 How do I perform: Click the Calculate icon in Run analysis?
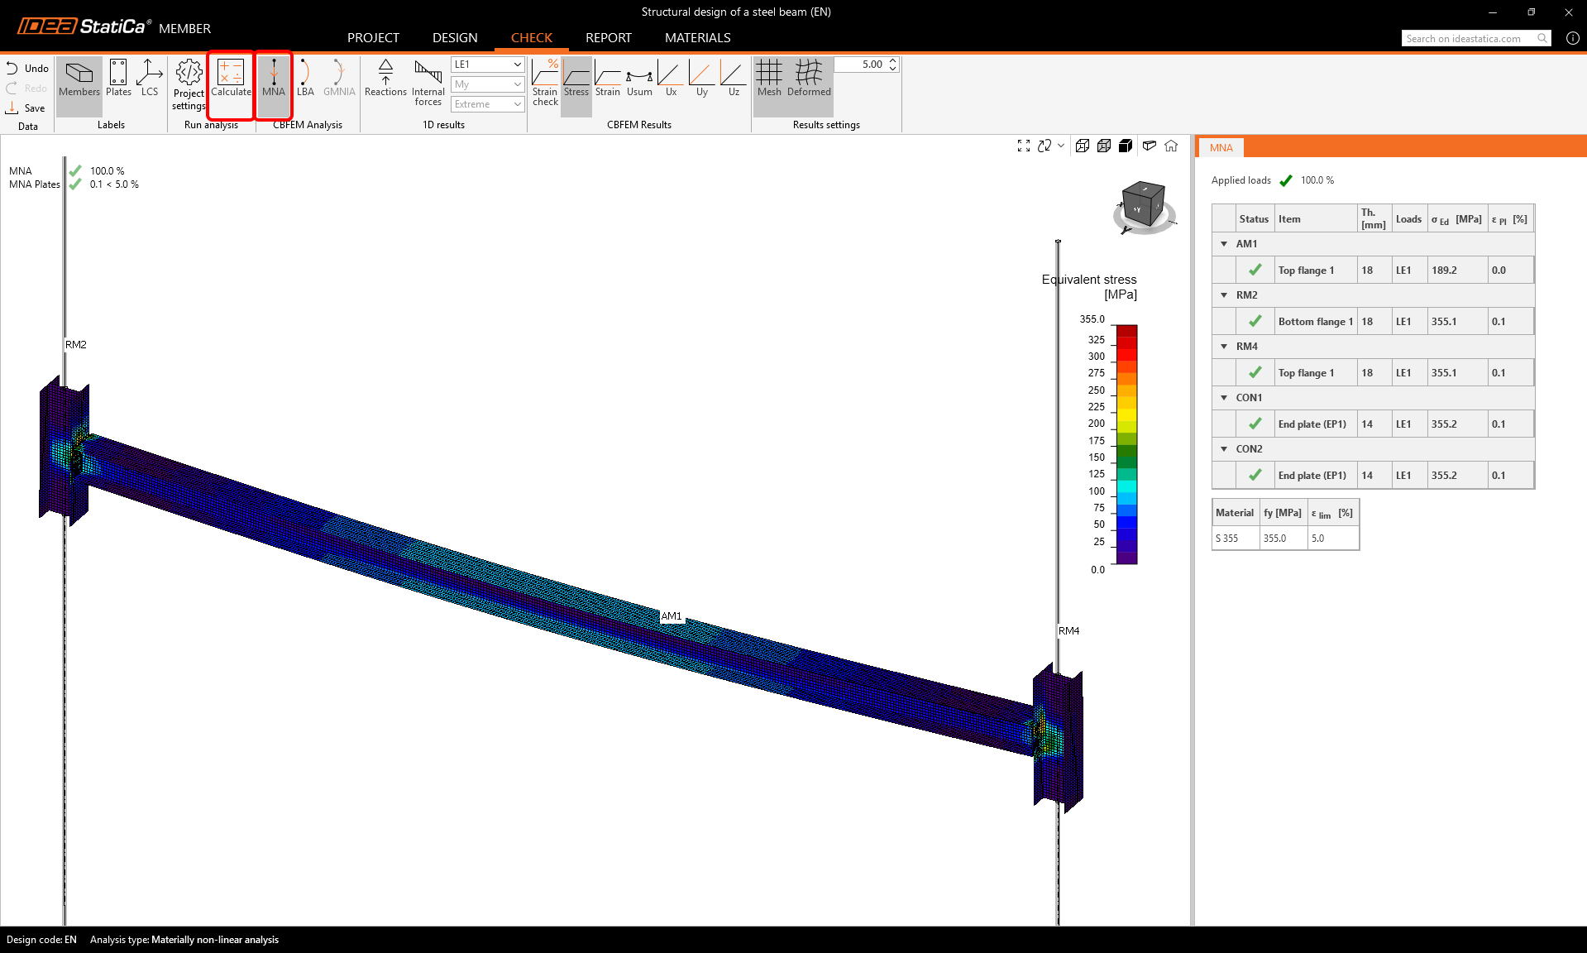[231, 79]
